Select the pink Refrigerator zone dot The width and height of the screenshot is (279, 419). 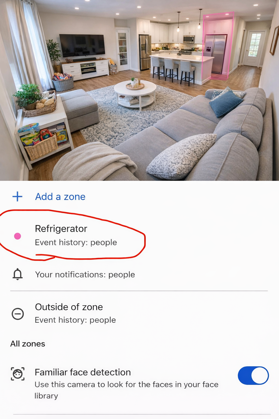click(x=17, y=236)
